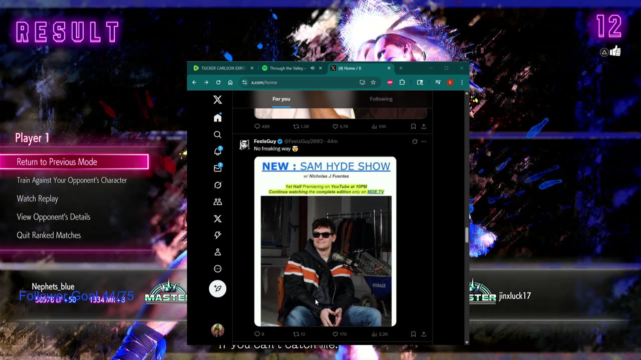View analytics of the 51K views post
641x360 pixels.
pos(379,126)
